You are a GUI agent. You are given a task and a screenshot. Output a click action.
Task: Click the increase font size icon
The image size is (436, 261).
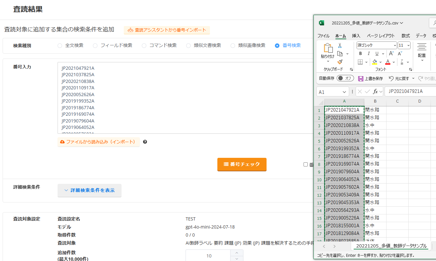[x=391, y=54]
